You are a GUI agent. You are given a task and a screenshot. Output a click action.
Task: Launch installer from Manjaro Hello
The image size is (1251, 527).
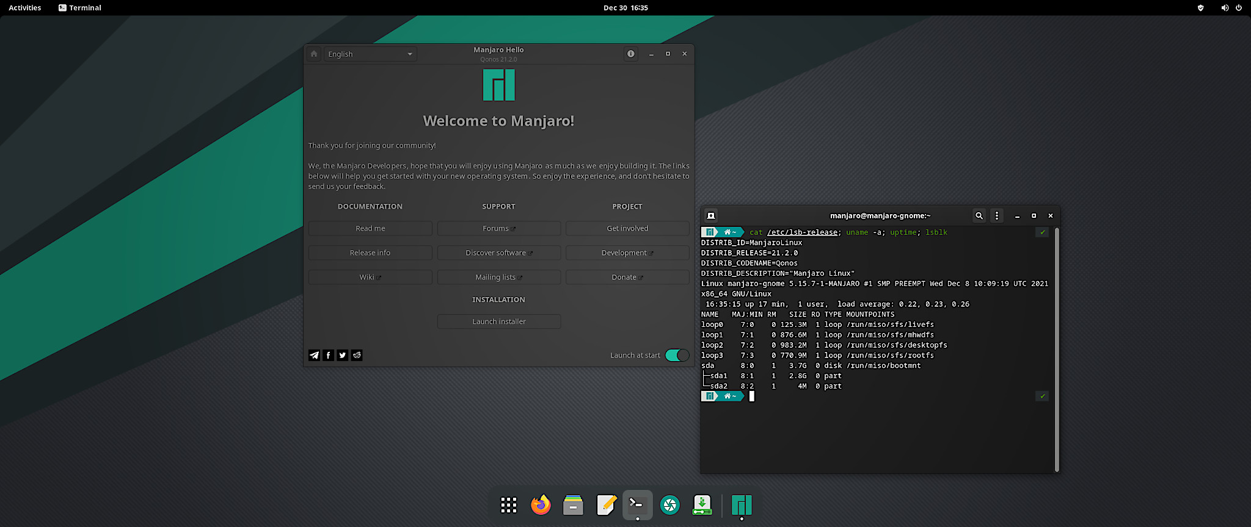499,321
